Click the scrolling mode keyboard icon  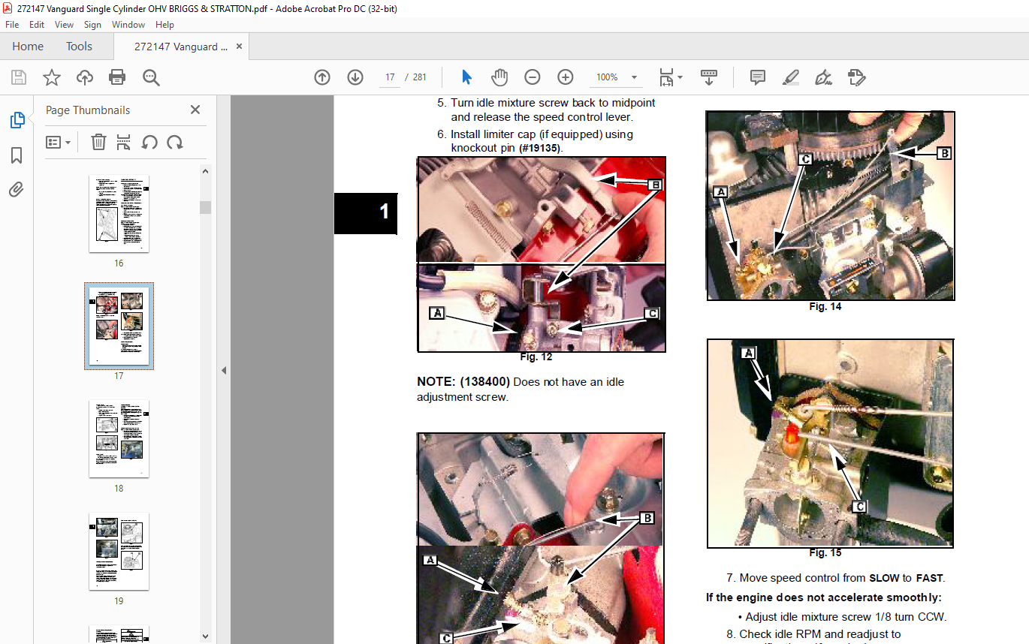(x=709, y=77)
